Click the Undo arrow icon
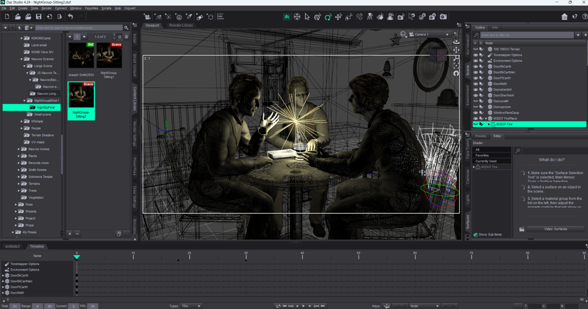The height and width of the screenshot is (309, 588). coord(71,17)
